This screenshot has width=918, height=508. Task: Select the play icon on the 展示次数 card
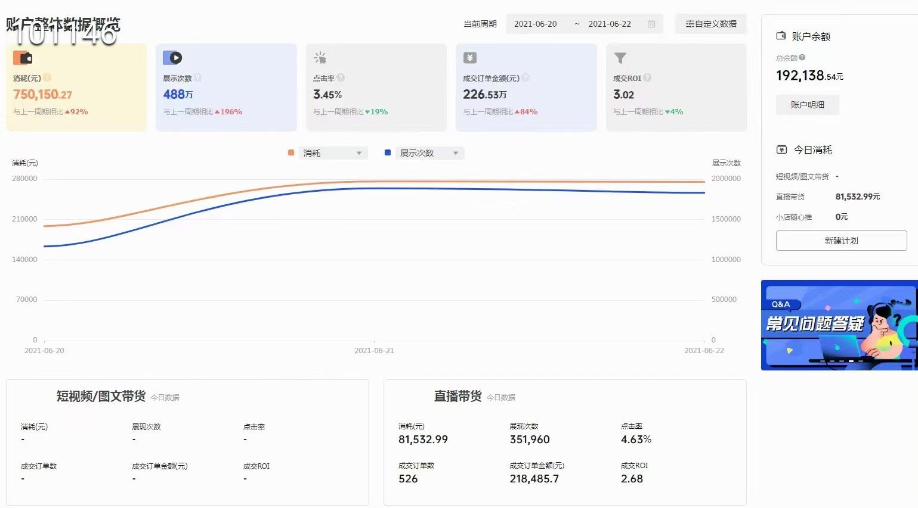171,57
